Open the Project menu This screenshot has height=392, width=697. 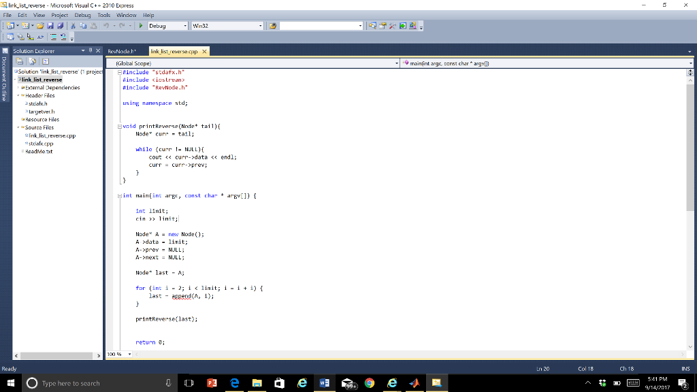click(x=59, y=15)
